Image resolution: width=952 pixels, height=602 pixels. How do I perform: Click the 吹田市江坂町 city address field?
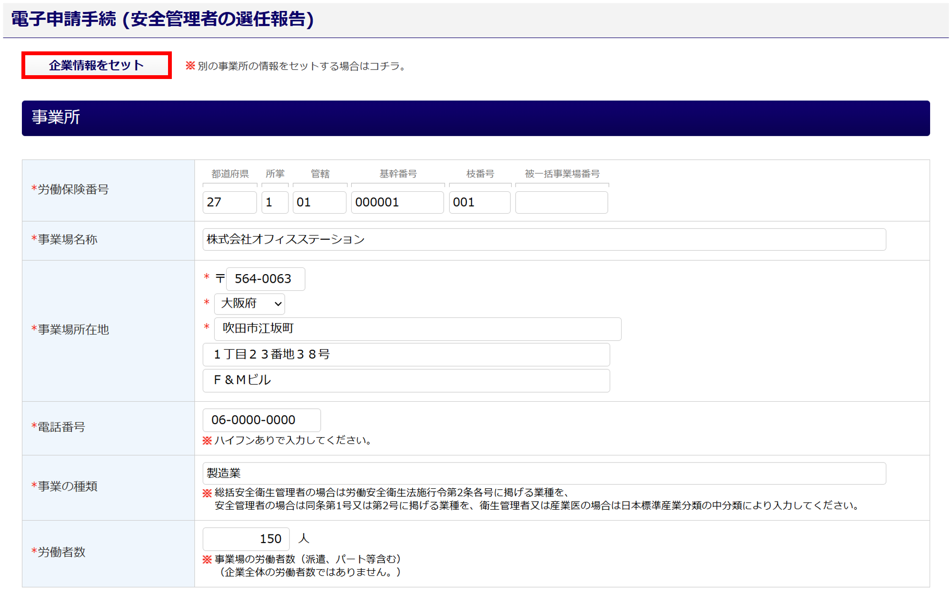(417, 329)
